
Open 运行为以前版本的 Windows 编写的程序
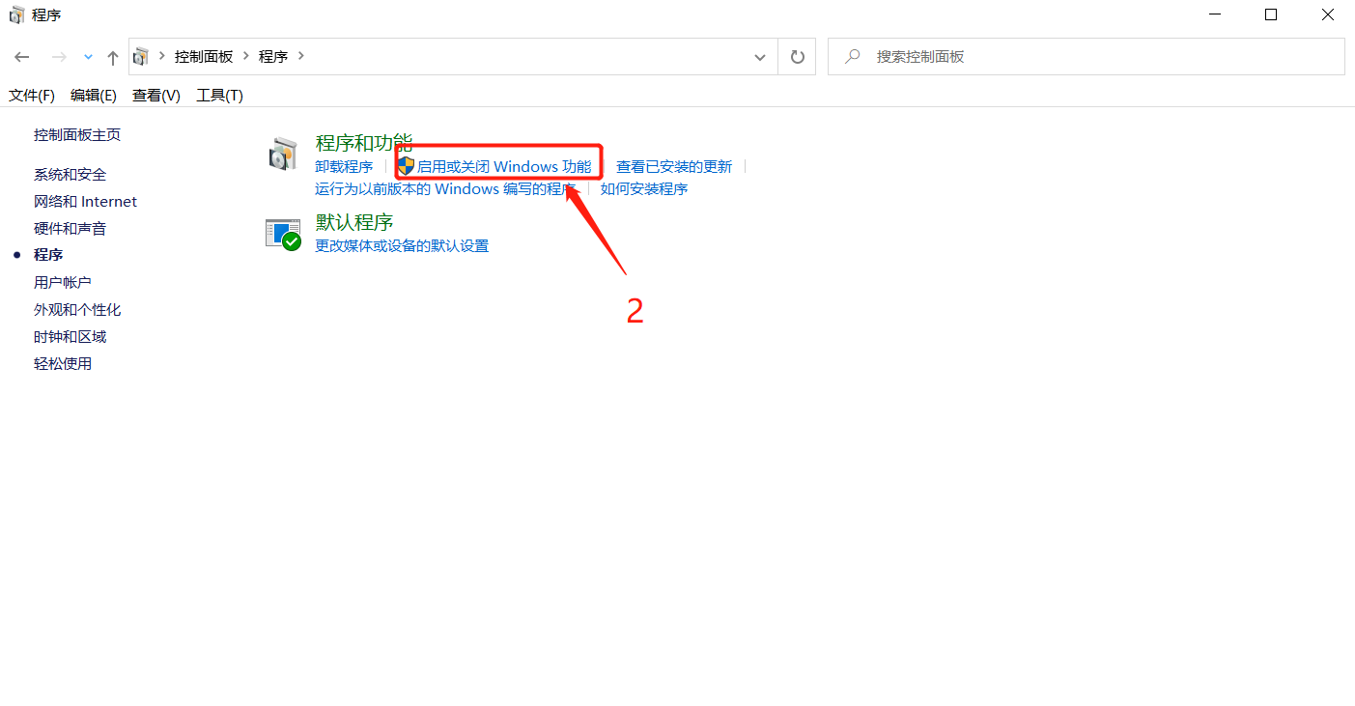(x=445, y=188)
